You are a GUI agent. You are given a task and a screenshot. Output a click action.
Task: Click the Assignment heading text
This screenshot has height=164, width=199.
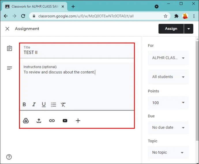pyautogui.click(x=27, y=29)
